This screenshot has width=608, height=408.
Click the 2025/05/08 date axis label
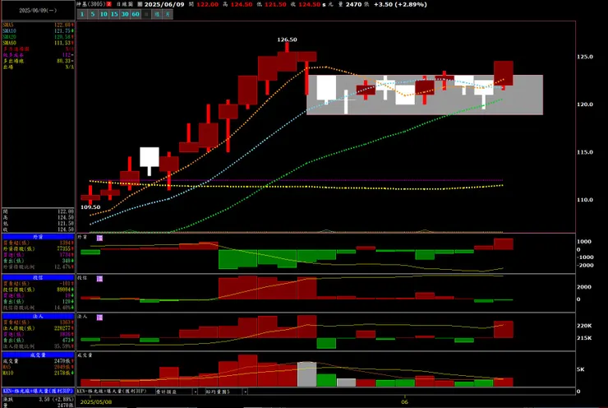point(96,402)
